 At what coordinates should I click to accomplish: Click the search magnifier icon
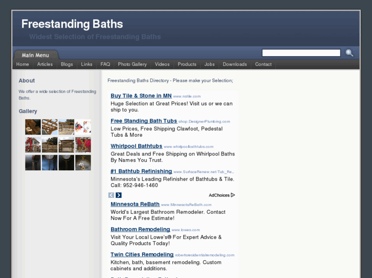[x=349, y=53]
